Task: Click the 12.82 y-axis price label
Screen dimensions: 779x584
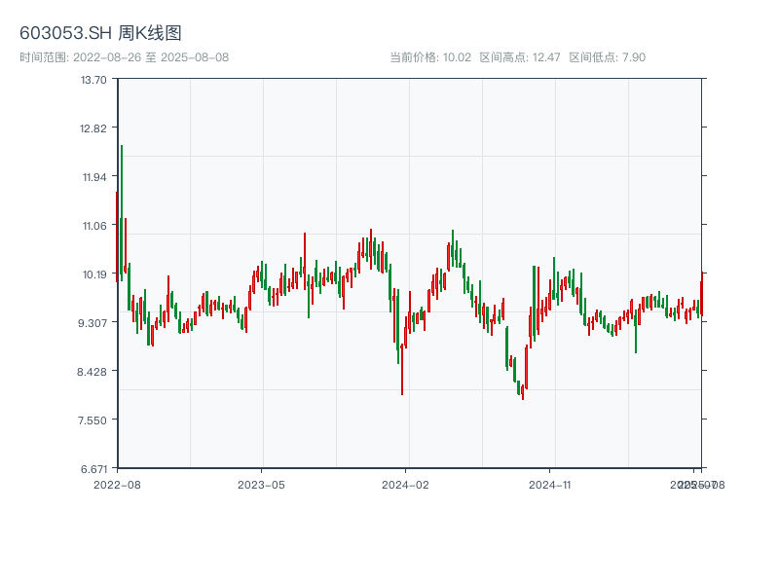Action: 93,128
